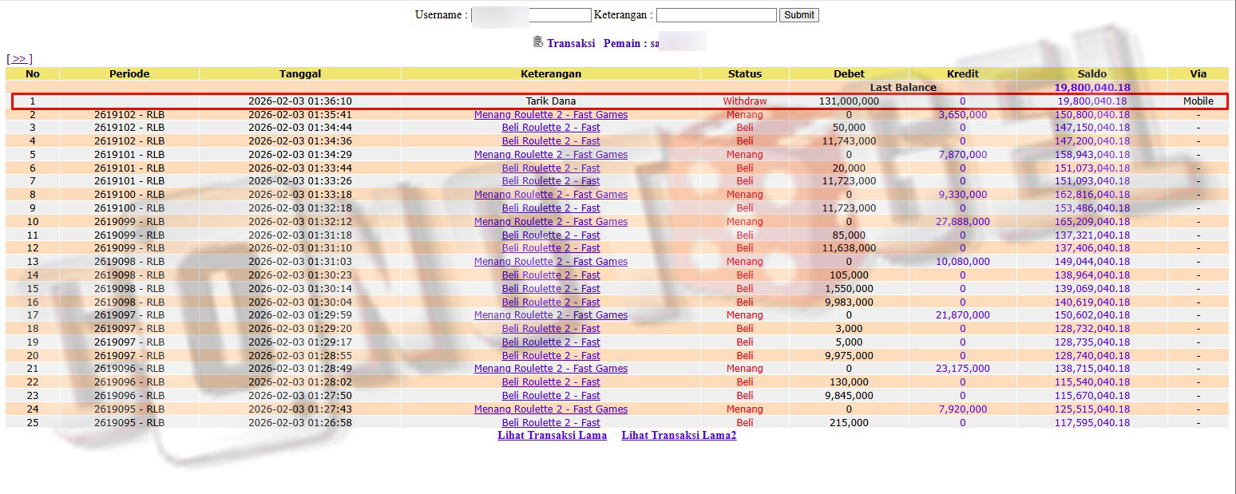Open Menang Roulette link in row 5
The image size is (1236, 494).
pyautogui.click(x=550, y=155)
